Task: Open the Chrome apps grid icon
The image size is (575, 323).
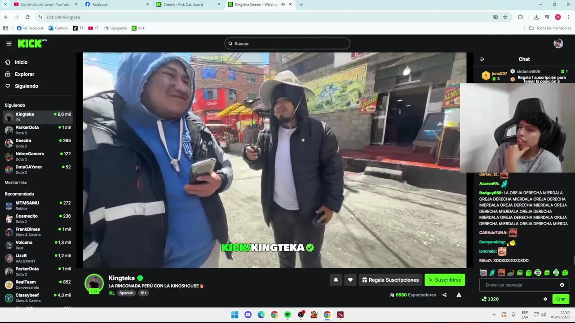Action: (5, 28)
